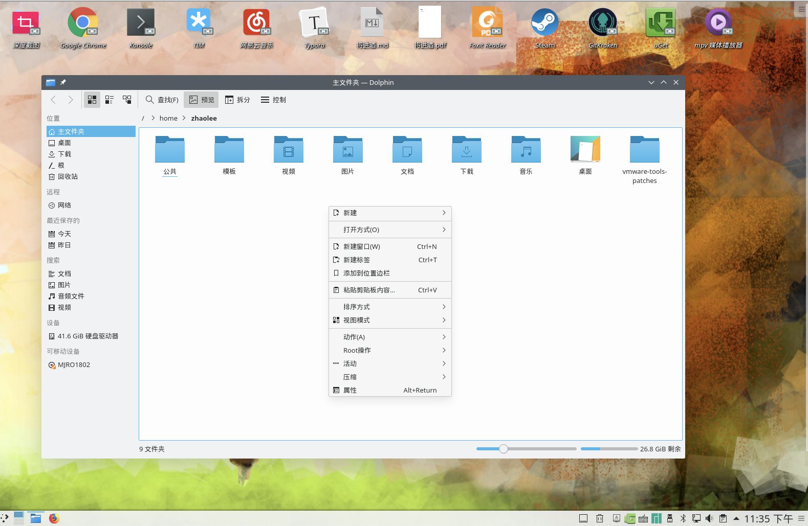
Task: Click the 查找(F) search button
Action: click(x=162, y=100)
